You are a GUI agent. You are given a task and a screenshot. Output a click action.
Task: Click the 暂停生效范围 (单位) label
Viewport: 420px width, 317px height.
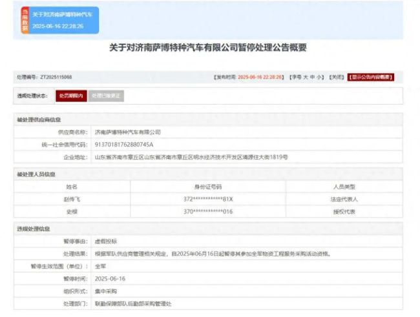pos(59,267)
